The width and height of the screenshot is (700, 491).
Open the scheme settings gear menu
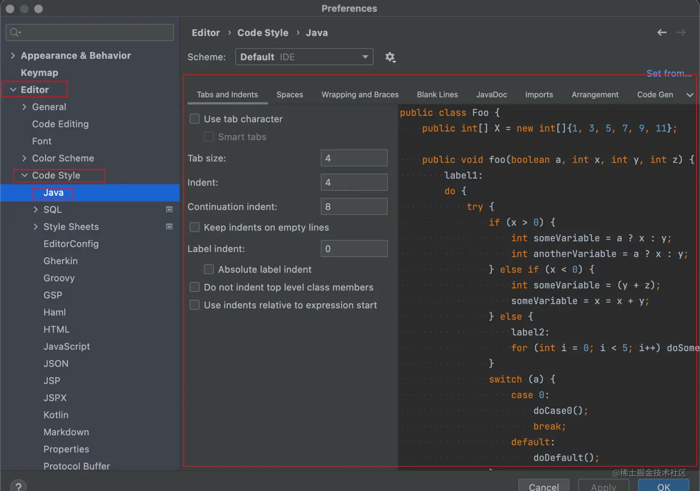click(x=390, y=57)
